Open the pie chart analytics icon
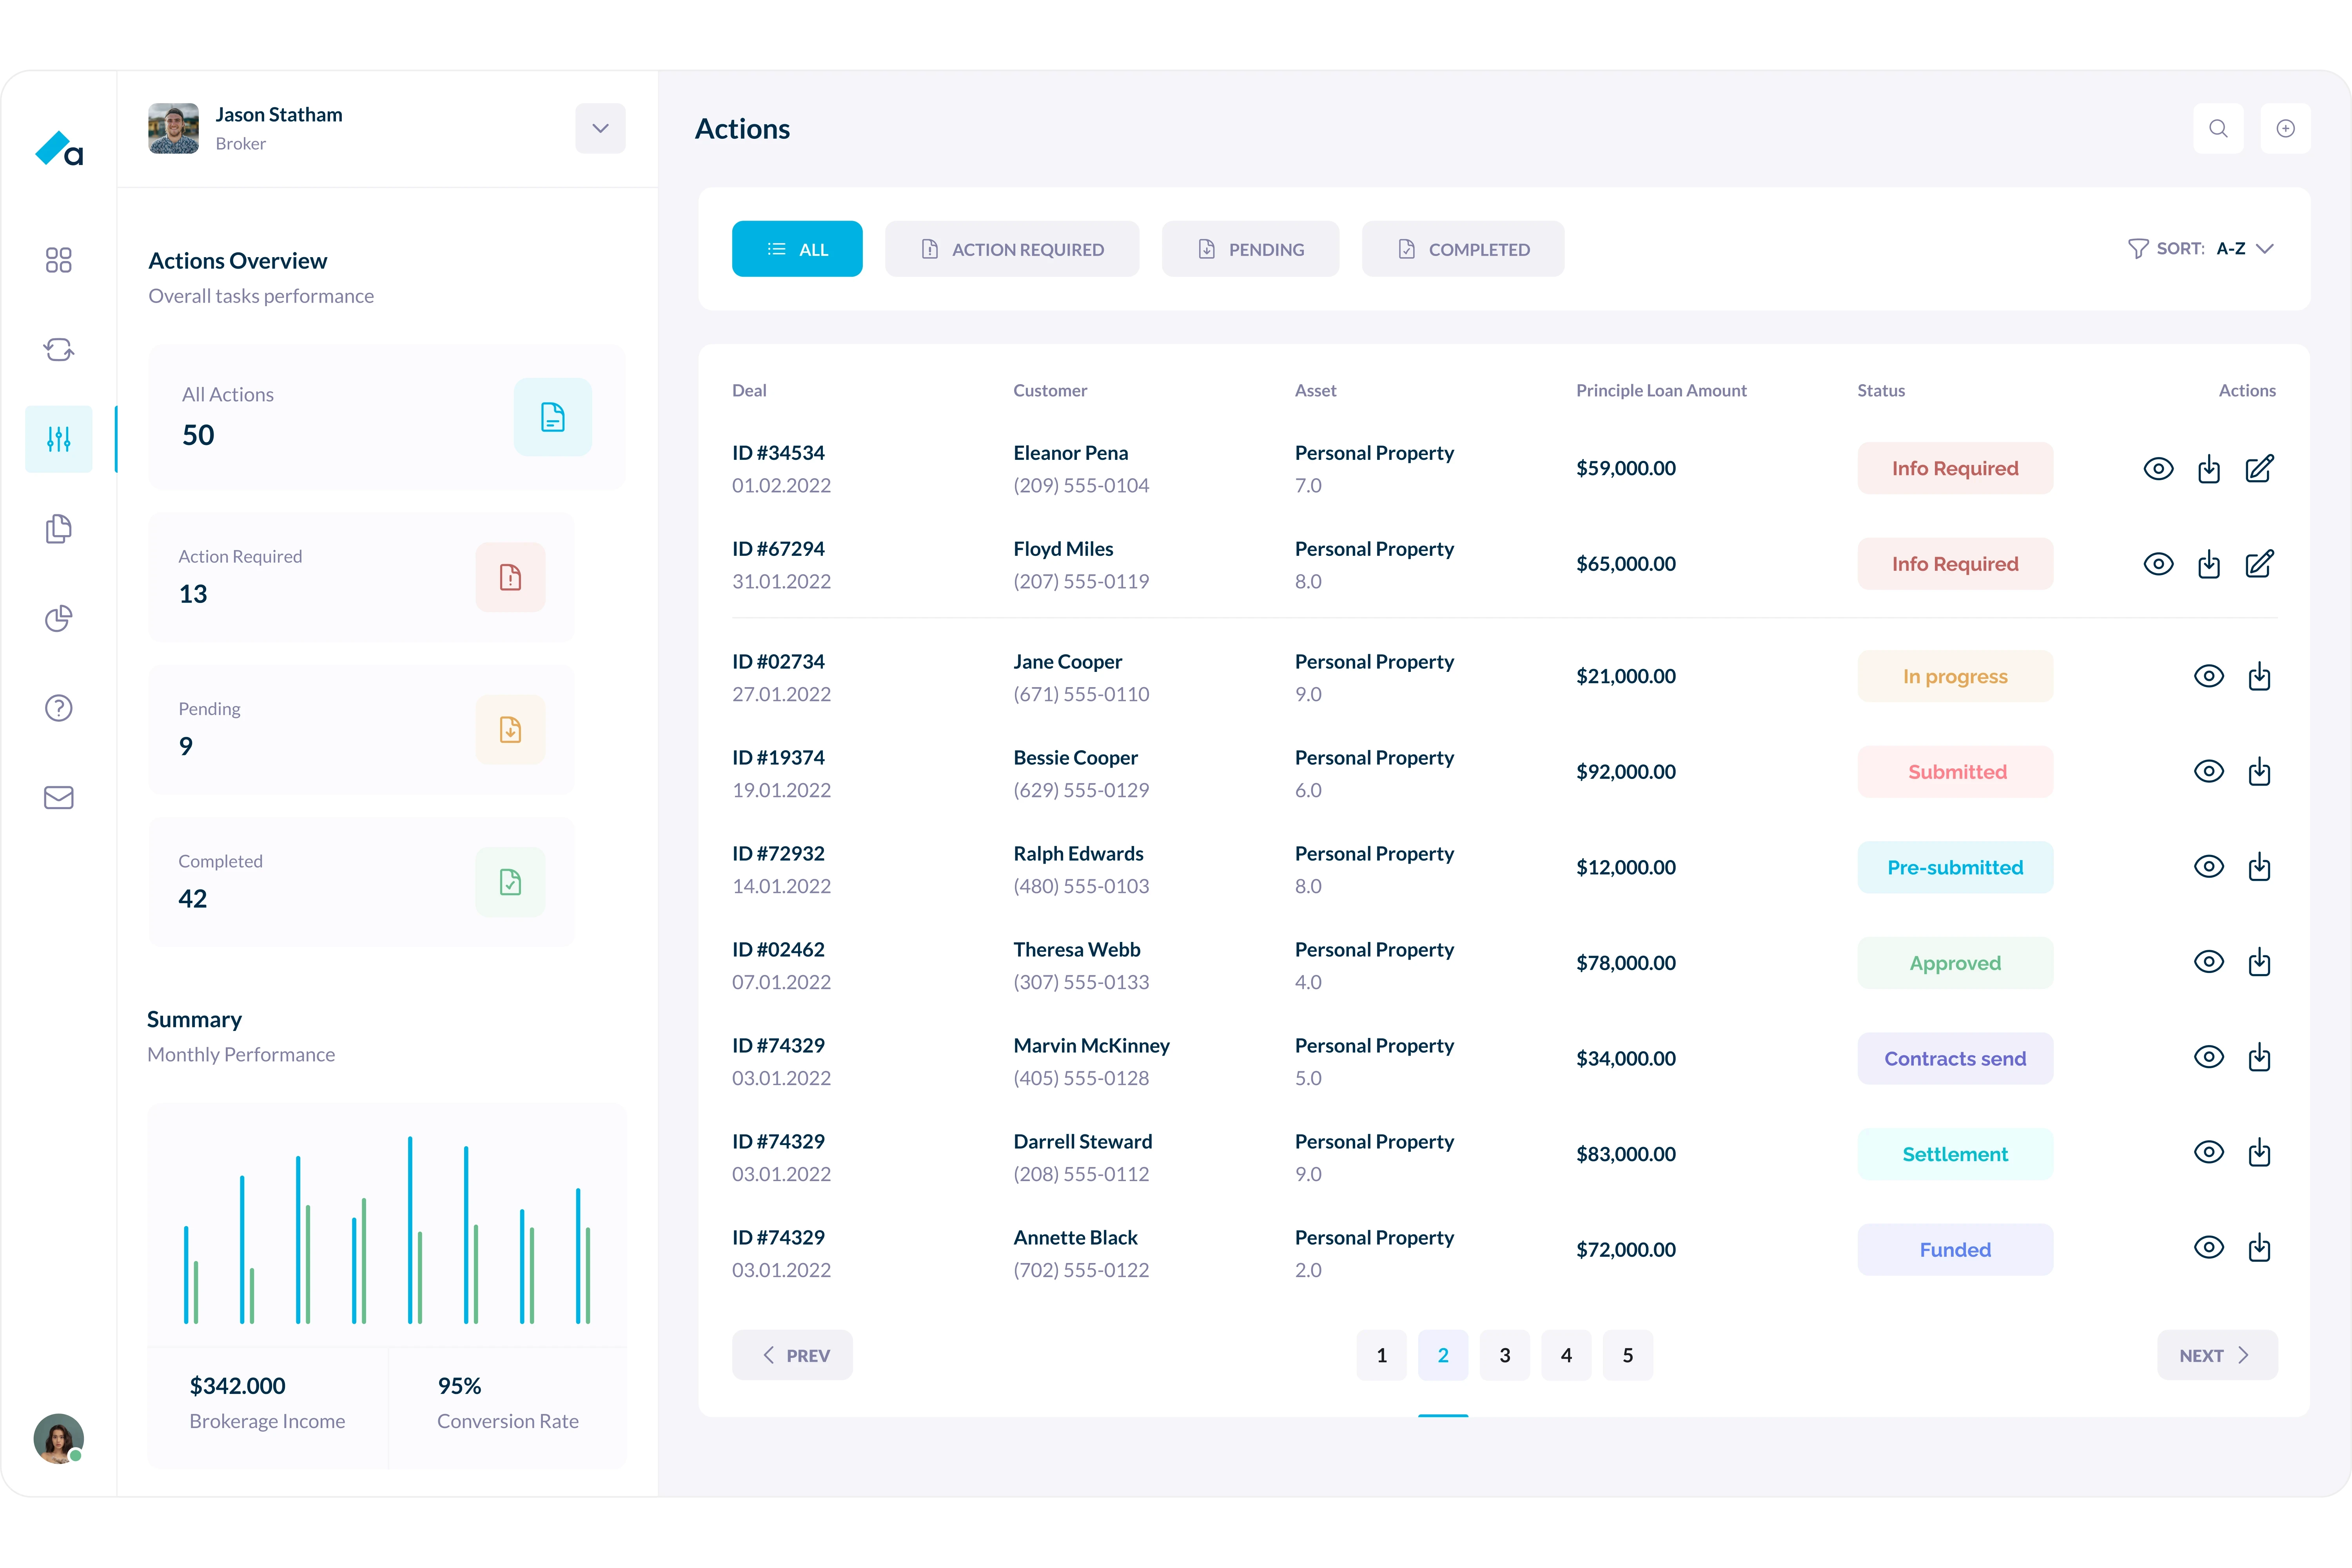Viewport: 2352px width, 1568px height. click(x=59, y=618)
